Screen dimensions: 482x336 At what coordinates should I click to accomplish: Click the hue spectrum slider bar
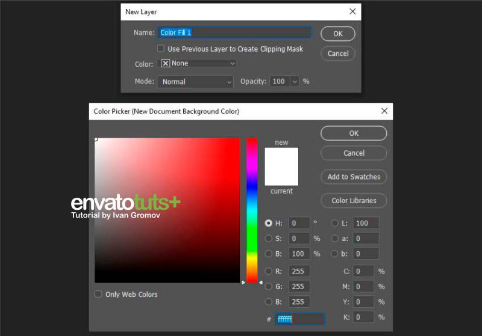252,210
